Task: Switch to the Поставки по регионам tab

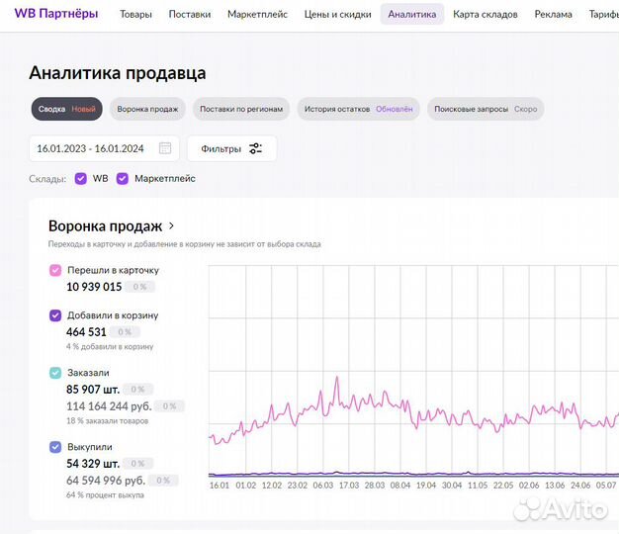Action: click(x=241, y=109)
